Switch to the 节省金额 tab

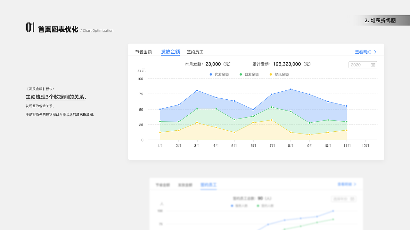[x=143, y=52]
